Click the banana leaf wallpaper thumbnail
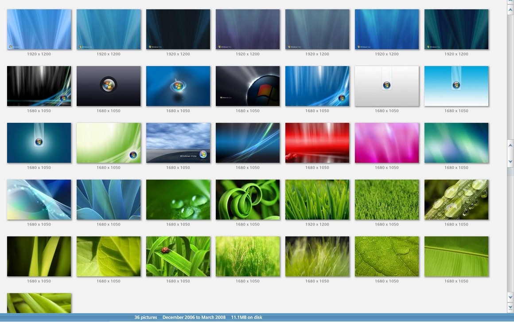This screenshot has height=322, width=514. [x=456, y=256]
